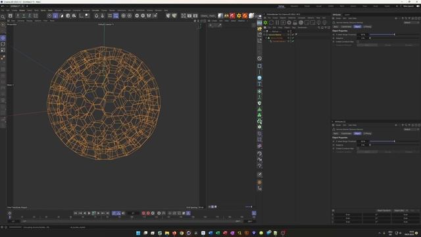
Task: Click the pause icon in plugin toolbar
Action: click(277, 22)
